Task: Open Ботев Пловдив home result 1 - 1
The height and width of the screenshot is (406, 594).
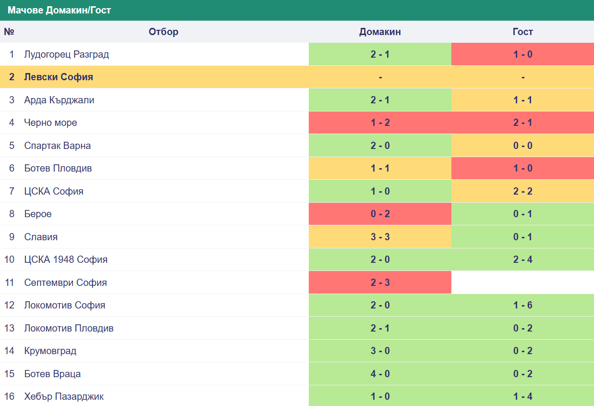Action: click(x=380, y=168)
